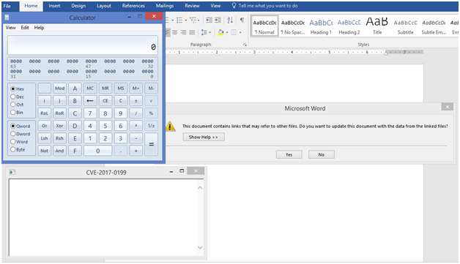Click the square root key in Calculator

(151, 101)
